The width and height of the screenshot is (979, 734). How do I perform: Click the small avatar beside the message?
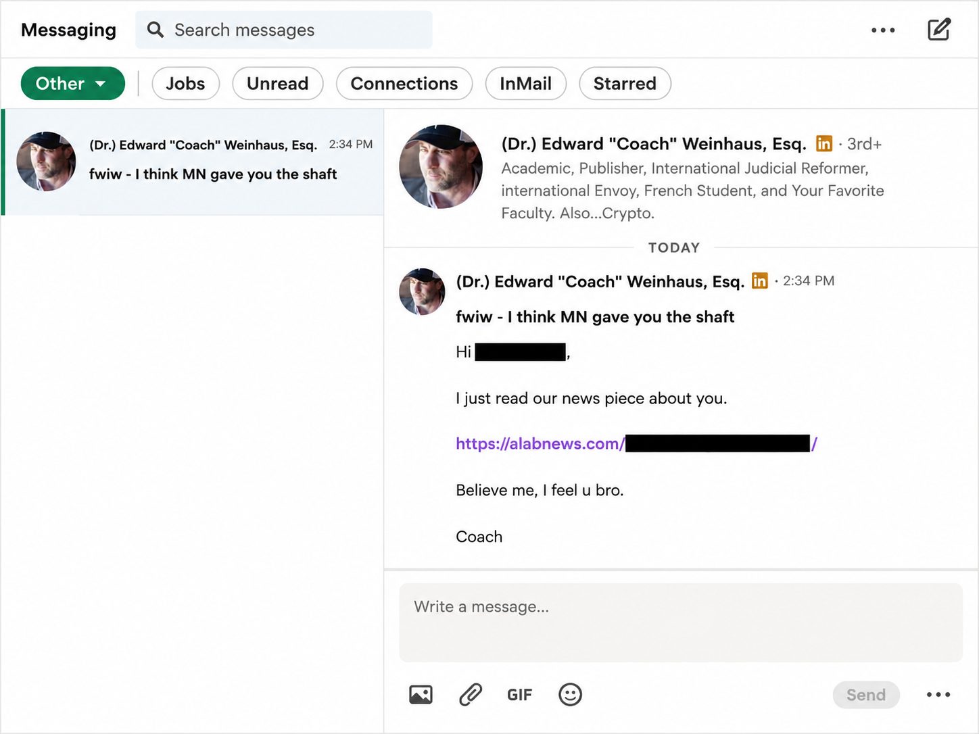[x=423, y=292]
